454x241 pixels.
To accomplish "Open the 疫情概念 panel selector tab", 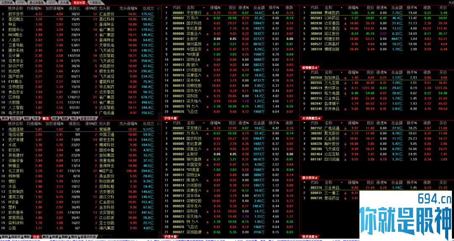I will click(310, 68).
